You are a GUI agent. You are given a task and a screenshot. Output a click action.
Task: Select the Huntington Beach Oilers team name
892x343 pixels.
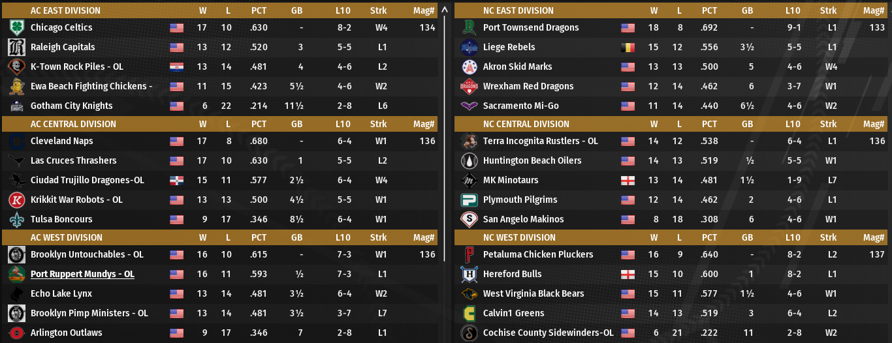click(x=532, y=161)
